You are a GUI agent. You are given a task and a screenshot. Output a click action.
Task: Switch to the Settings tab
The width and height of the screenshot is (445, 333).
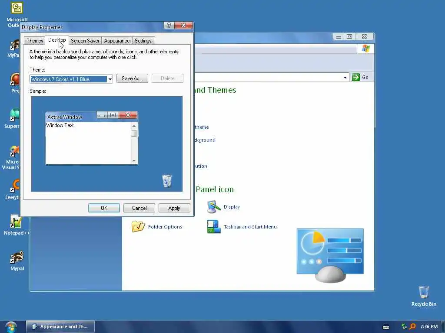tap(143, 41)
